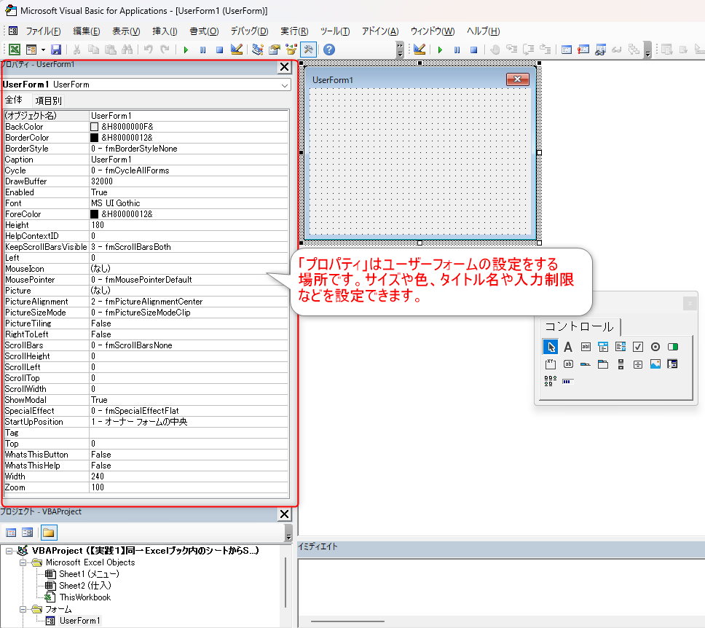Switch to the 項目別 properties tab
Screen dimensions: 705x628
48,101
